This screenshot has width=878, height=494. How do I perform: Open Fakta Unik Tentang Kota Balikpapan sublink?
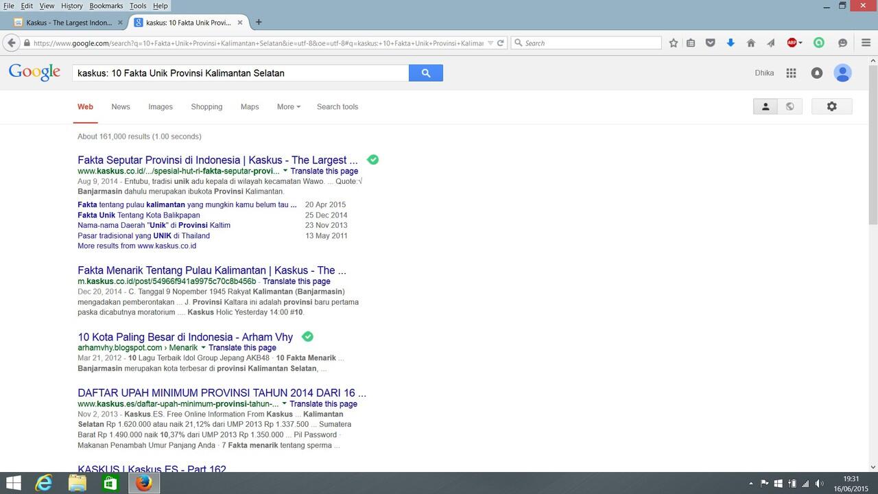137,215
